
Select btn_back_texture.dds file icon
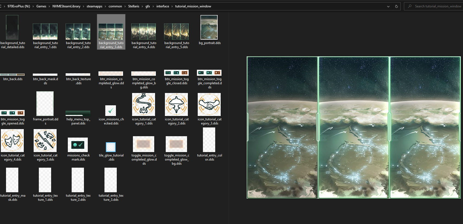tap(78, 74)
